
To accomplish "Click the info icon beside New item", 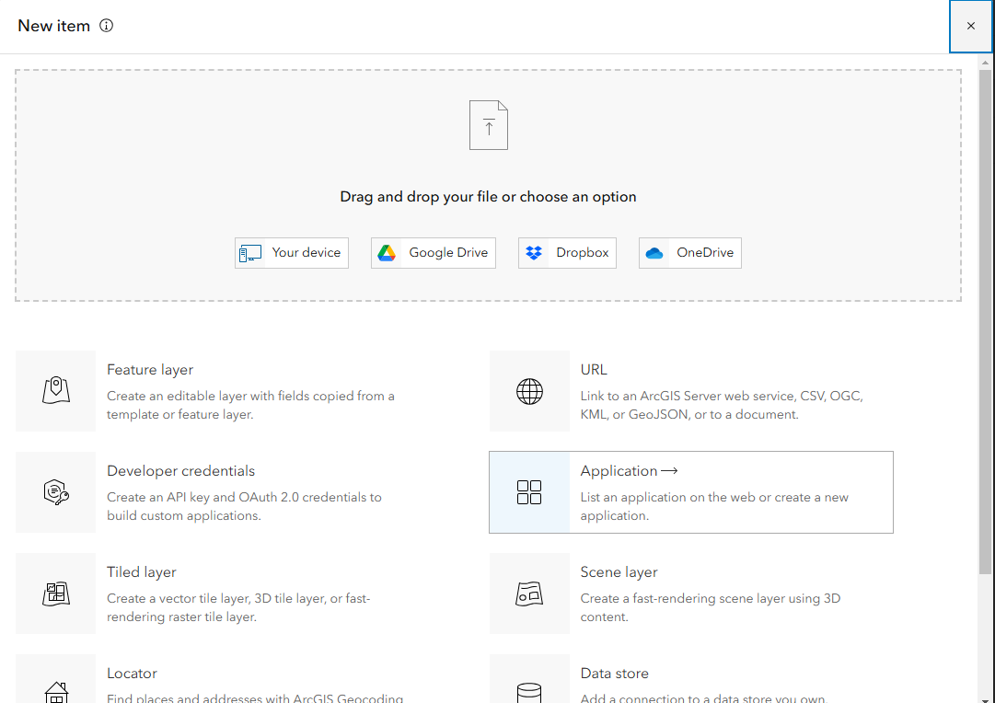I will click(106, 26).
